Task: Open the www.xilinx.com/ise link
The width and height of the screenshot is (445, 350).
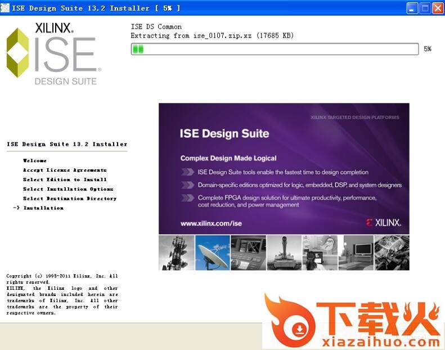Action: 211,223
